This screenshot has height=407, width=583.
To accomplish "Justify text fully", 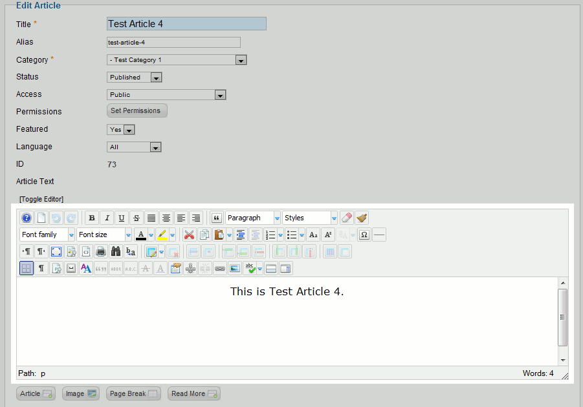I will [x=151, y=218].
